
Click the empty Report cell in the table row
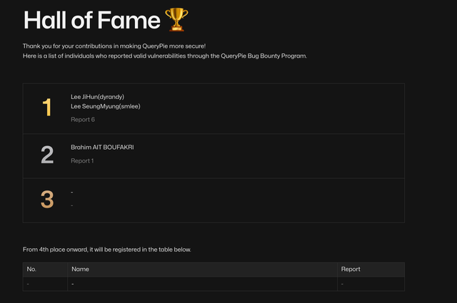(342, 284)
